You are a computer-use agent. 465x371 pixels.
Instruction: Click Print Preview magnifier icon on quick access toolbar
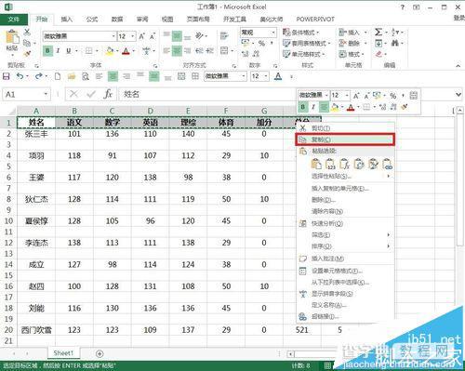click(x=86, y=76)
